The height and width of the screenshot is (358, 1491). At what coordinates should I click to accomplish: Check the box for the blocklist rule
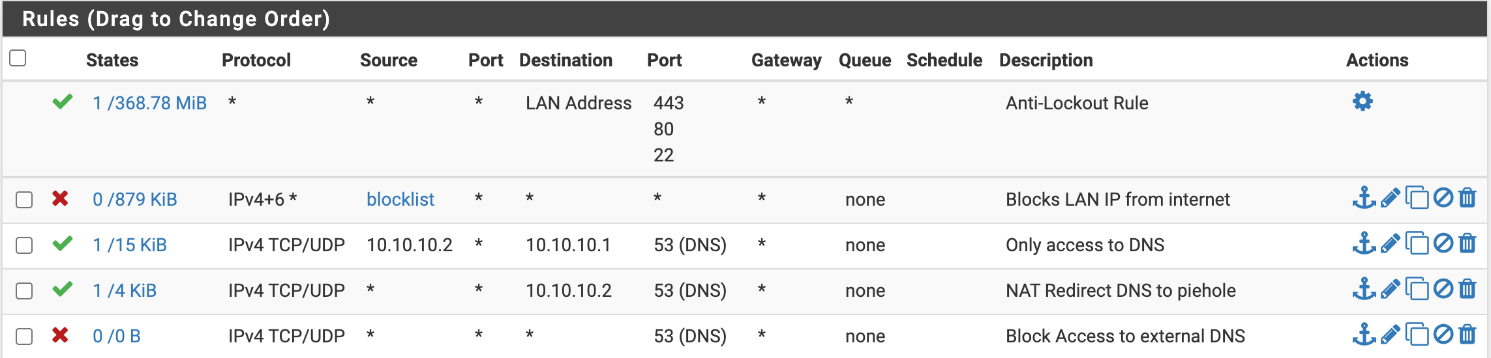(x=24, y=199)
